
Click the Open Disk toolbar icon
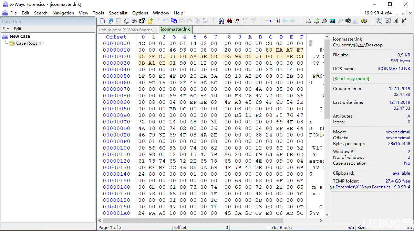coord(309,21)
